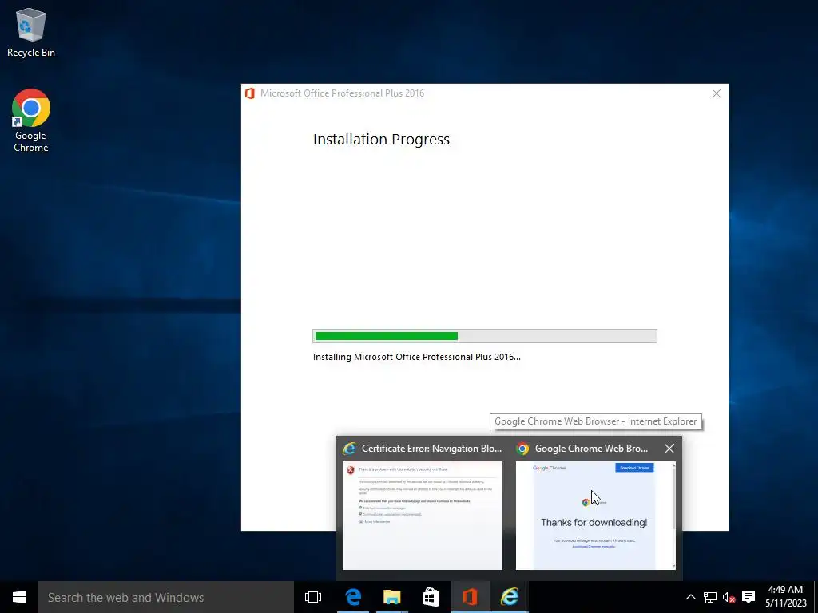
Task: Open the clock showing 4:49 AM
Action: click(x=786, y=597)
